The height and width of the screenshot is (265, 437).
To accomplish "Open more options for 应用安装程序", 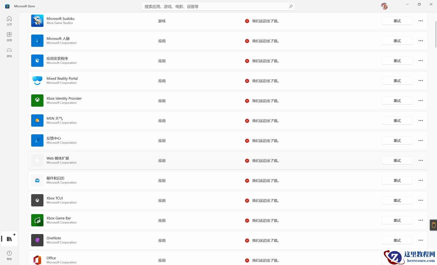I will pyautogui.click(x=421, y=61).
